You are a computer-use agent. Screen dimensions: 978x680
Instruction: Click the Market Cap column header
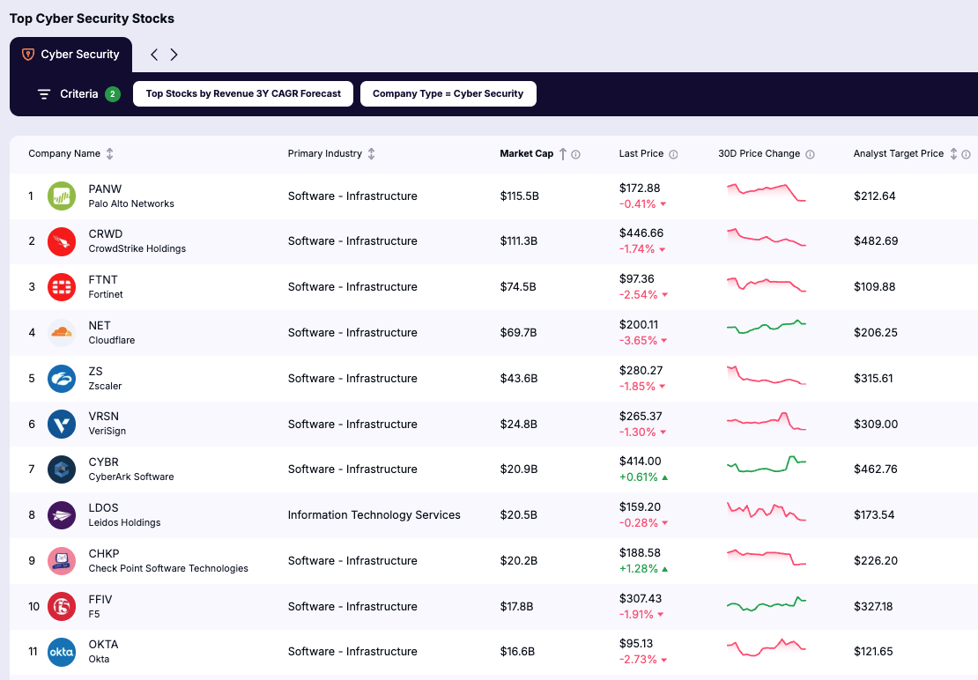click(526, 154)
